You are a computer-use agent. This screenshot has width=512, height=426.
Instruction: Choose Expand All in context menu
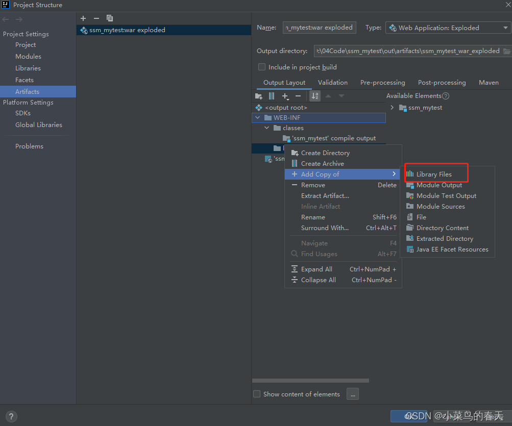point(343,269)
